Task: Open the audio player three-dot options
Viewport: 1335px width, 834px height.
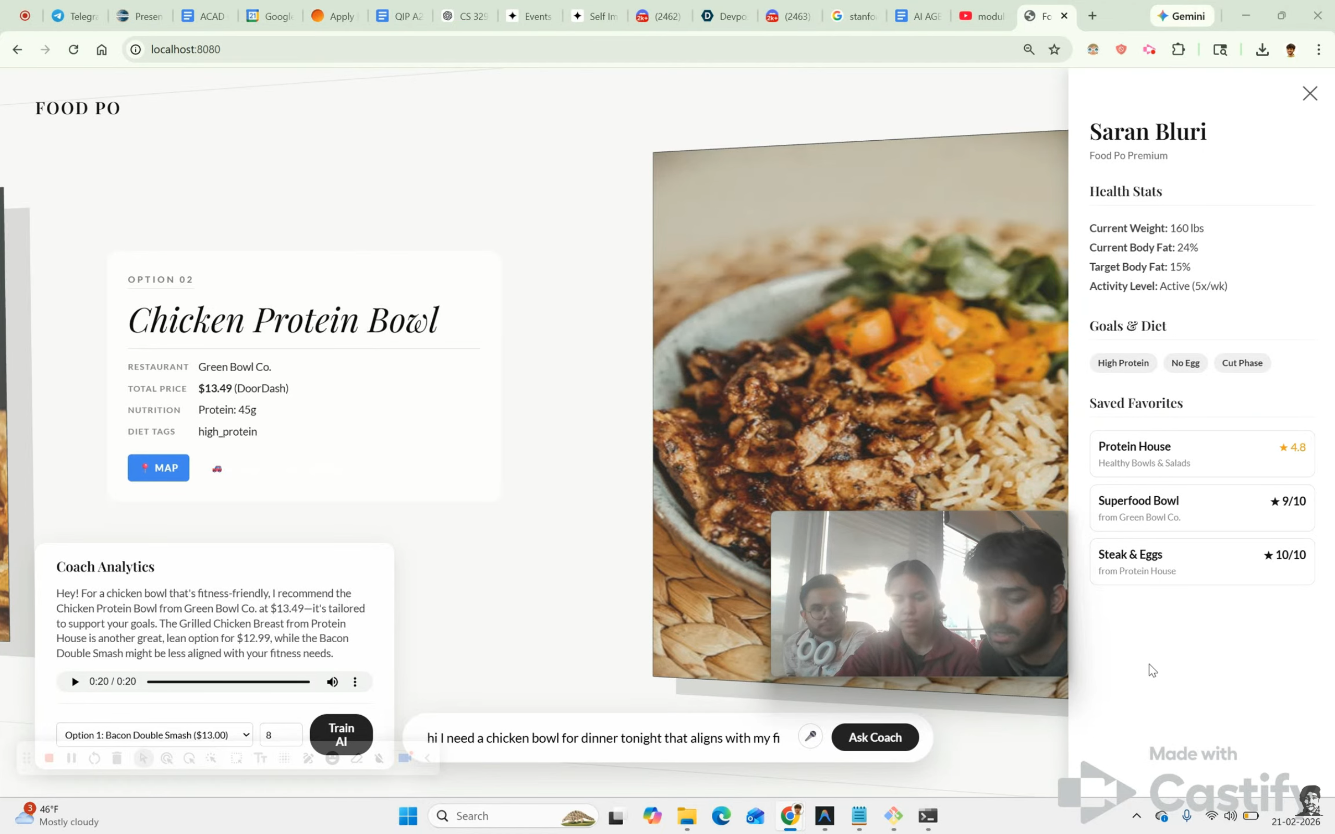Action: 355,682
